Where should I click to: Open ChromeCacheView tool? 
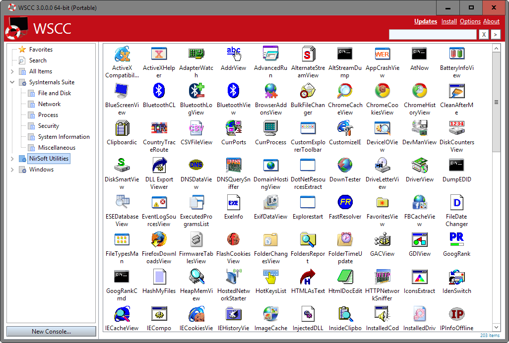(x=345, y=91)
